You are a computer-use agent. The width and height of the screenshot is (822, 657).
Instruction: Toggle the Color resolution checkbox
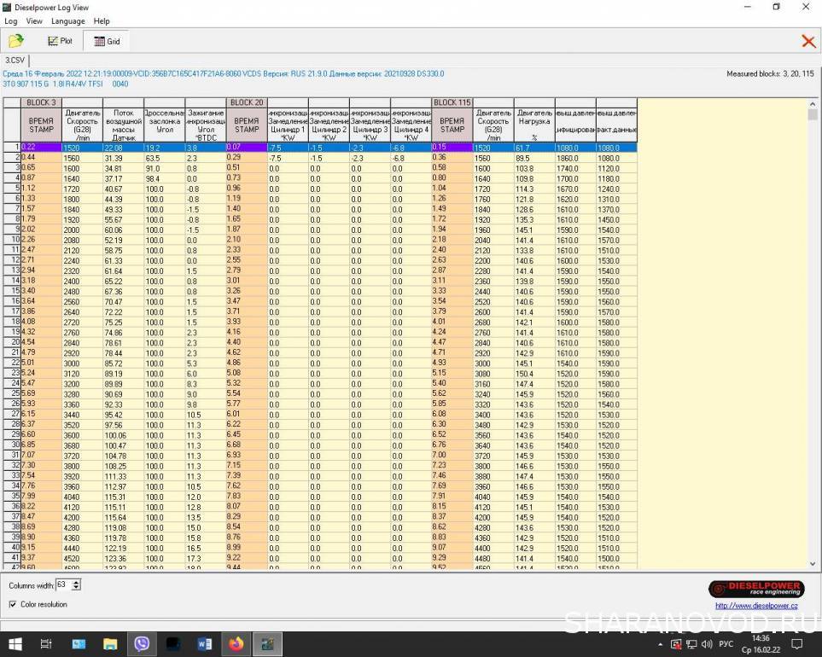13,604
